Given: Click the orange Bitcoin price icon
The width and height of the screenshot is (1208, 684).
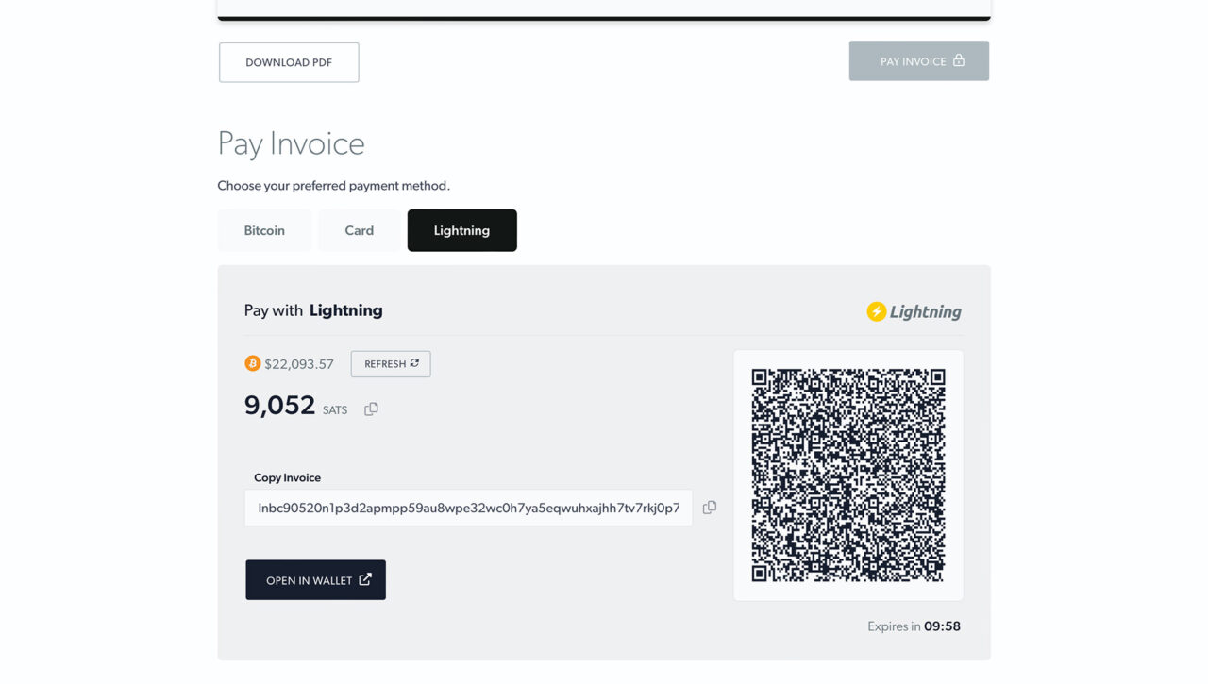Looking at the screenshot, I should (x=252, y=363).
